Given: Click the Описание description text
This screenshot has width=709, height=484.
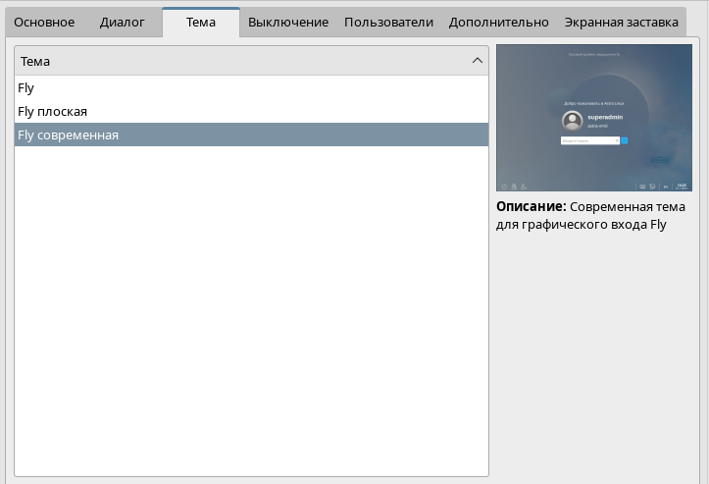Looking at the screenshot, I should (590, 216).
